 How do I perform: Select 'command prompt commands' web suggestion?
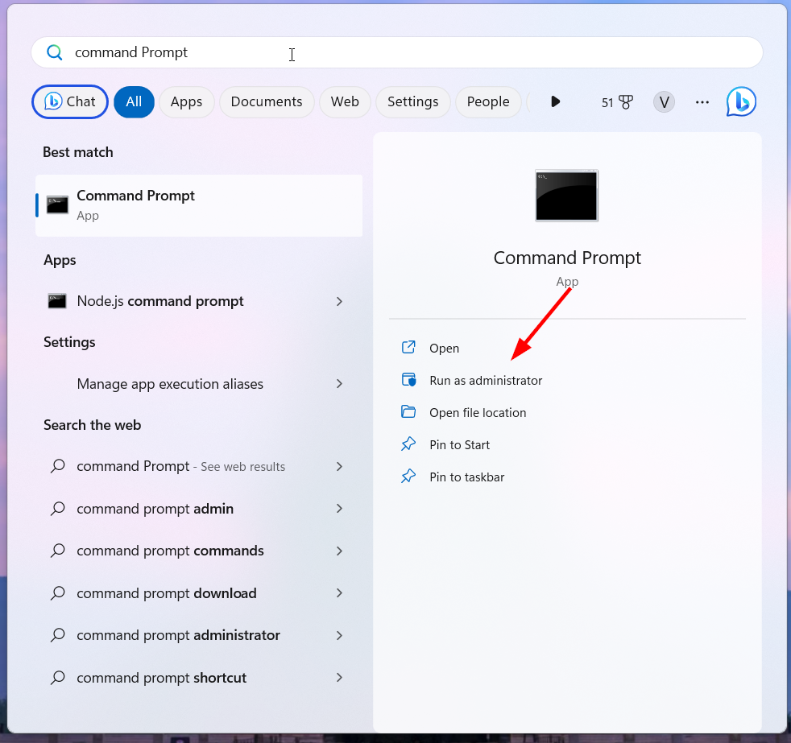(x=170, y=551)
